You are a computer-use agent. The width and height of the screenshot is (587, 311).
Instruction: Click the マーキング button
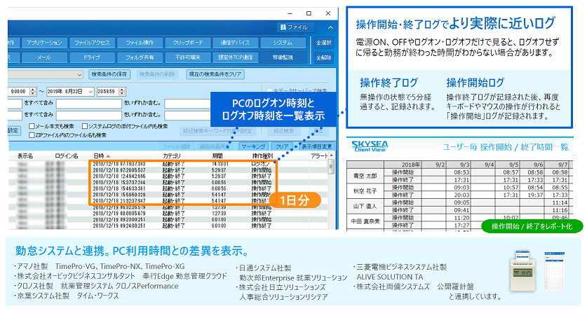(x=253, y=146)
